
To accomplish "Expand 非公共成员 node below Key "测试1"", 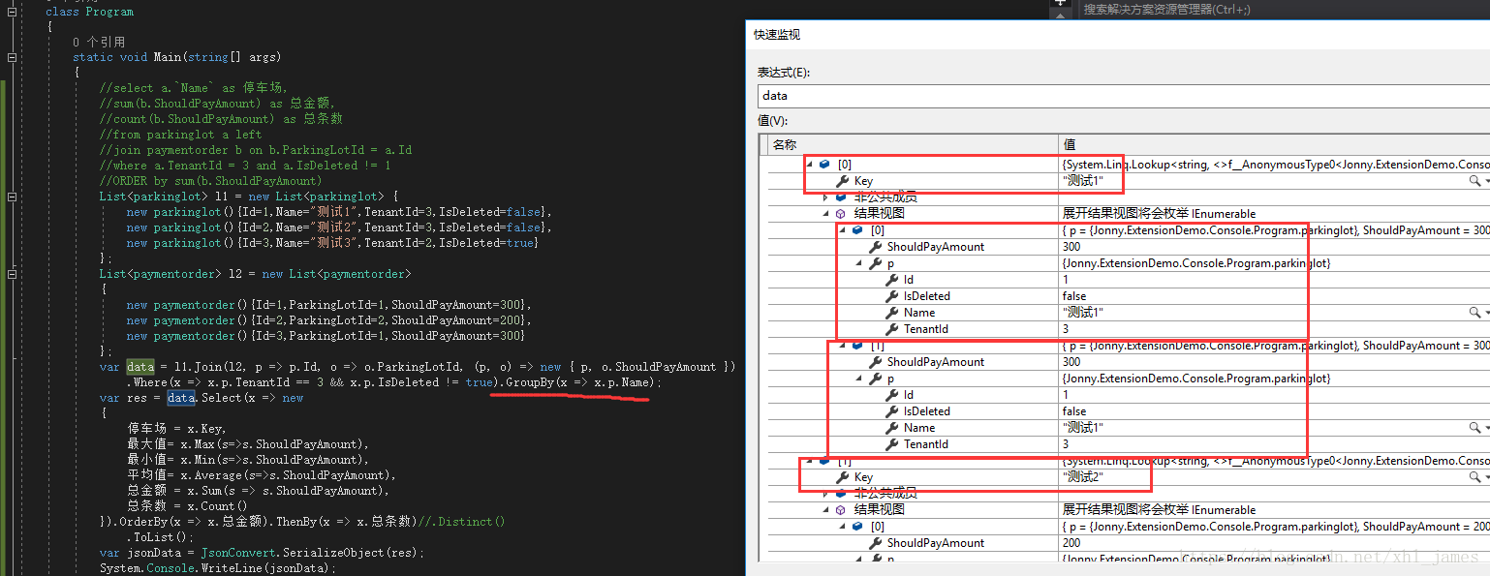I will click(826, 197).
